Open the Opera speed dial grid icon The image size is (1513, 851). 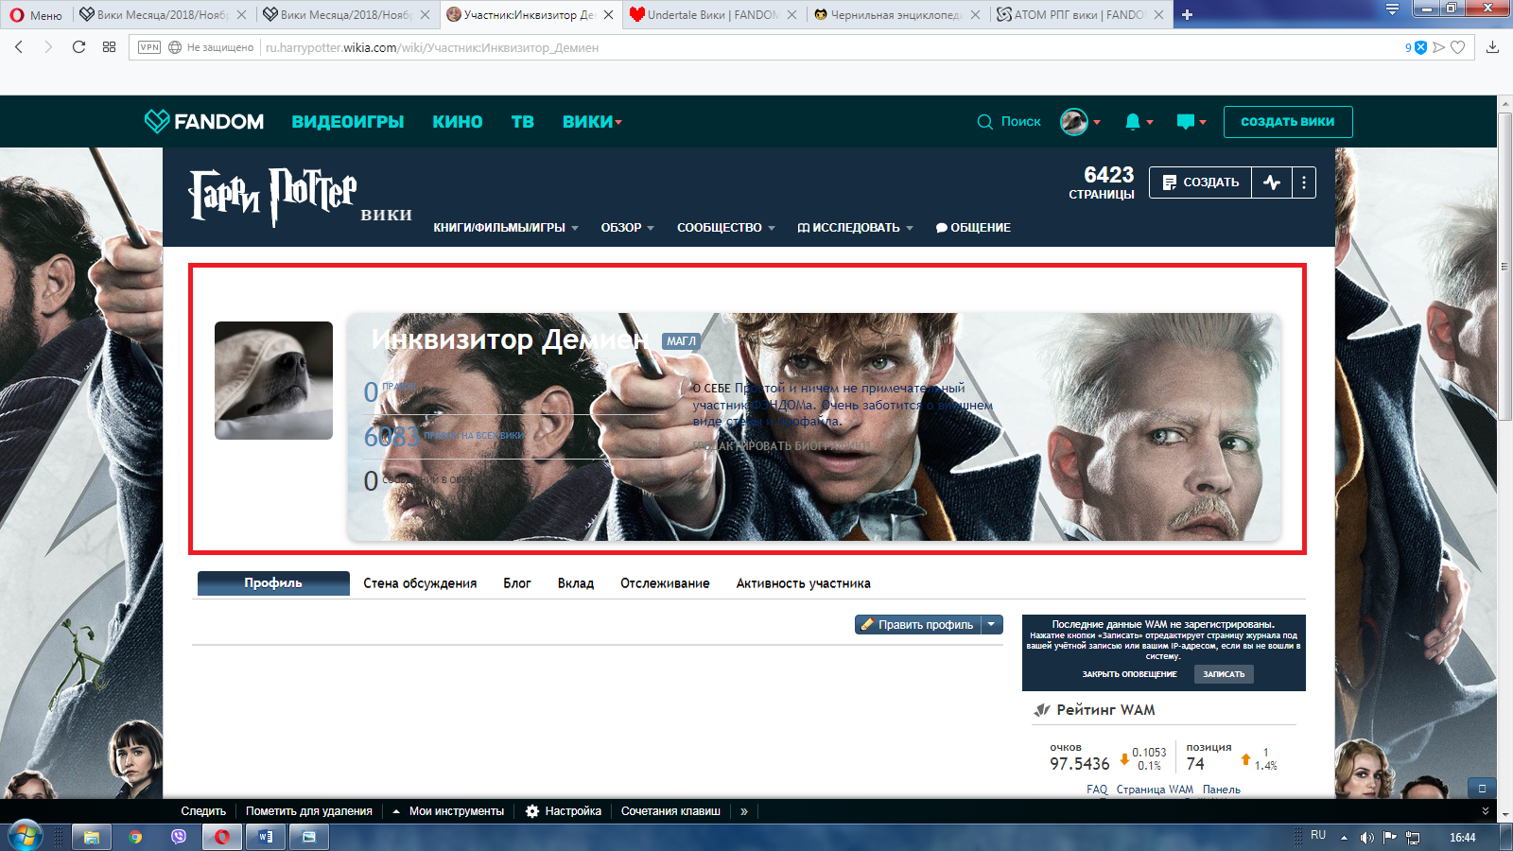109,47
